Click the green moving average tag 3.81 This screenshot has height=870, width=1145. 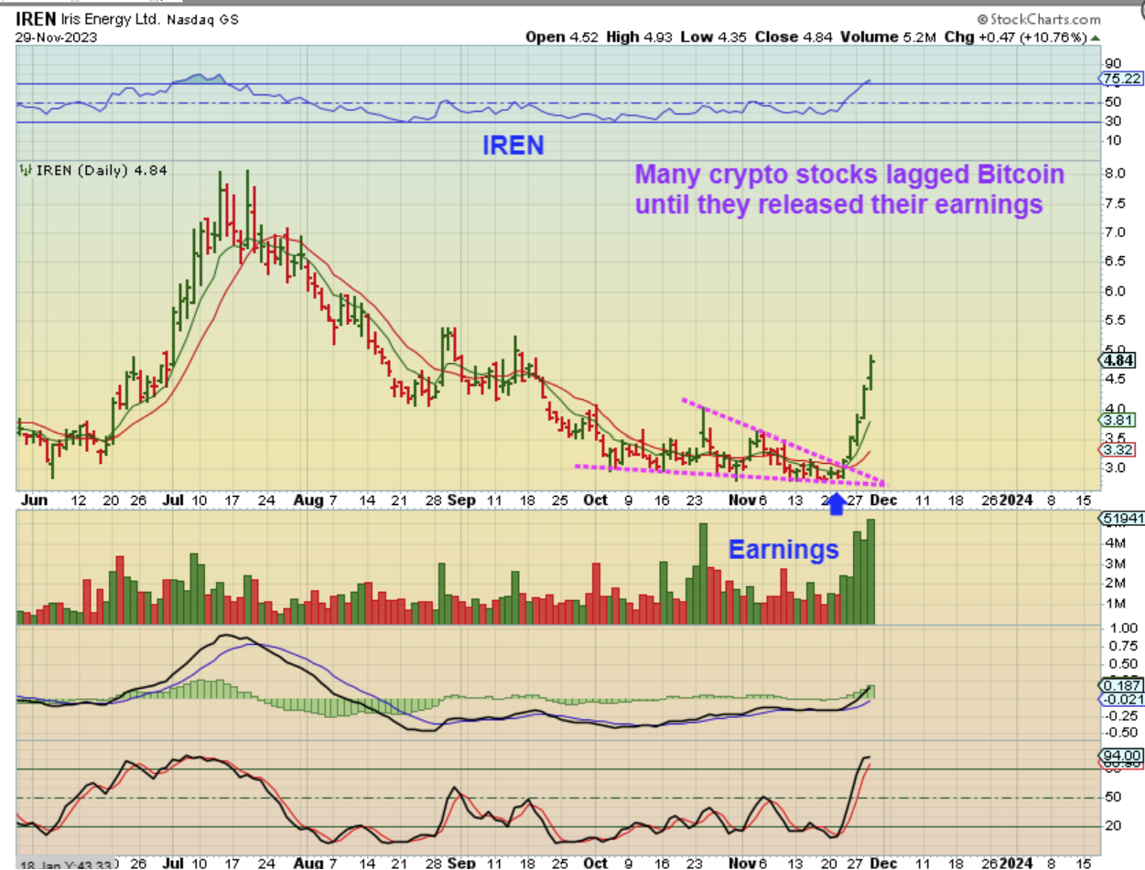pos(1120,419)
